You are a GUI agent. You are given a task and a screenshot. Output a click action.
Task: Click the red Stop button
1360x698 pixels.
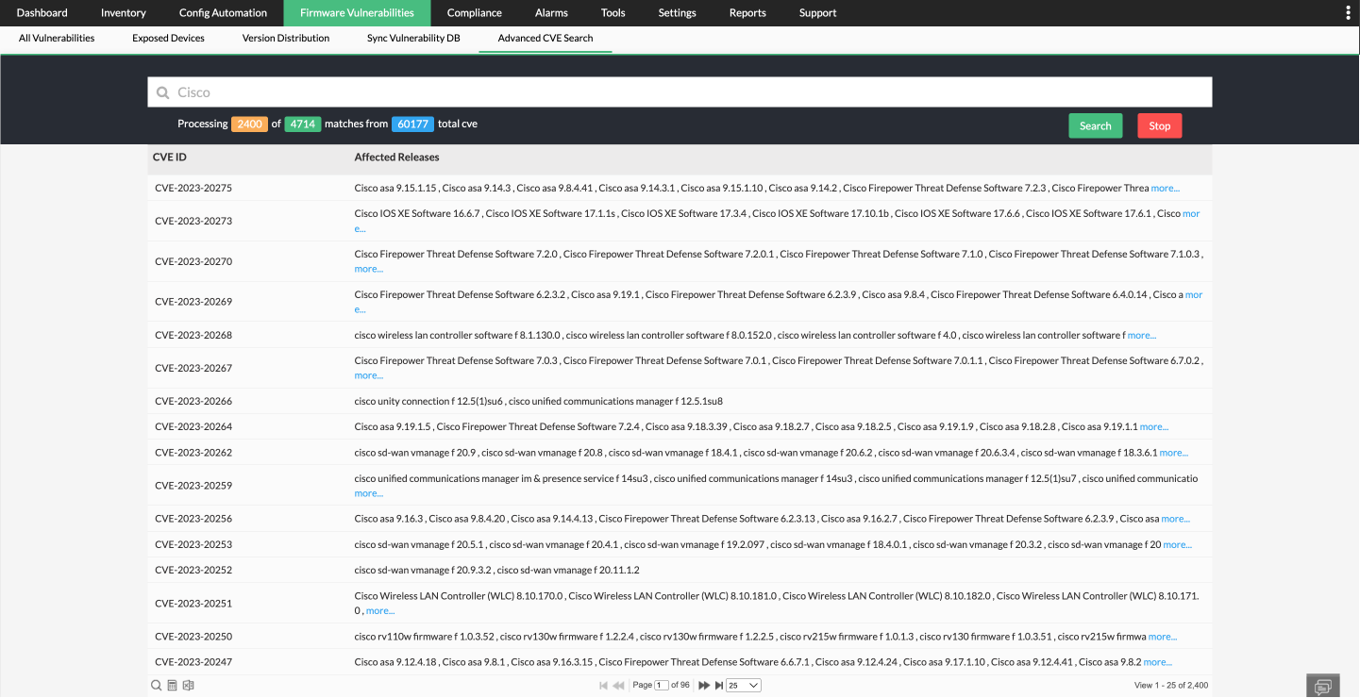1160,125
